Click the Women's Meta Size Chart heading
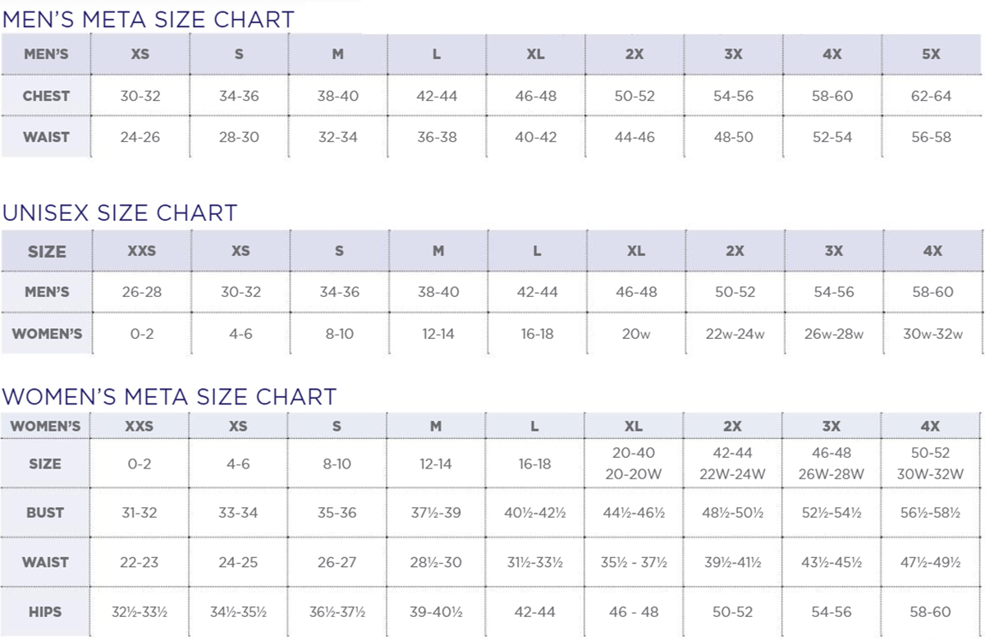 click(x=169, y=396)
